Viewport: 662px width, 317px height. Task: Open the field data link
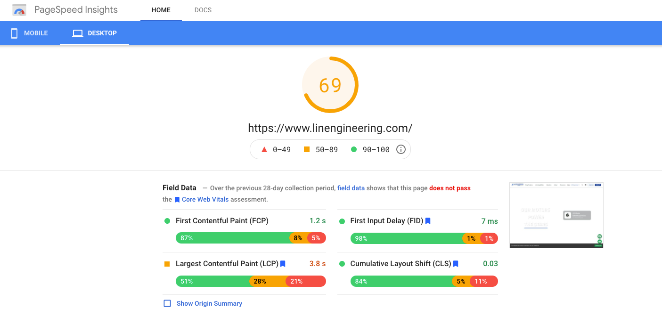pyautogui.click(x=351, y=188)
